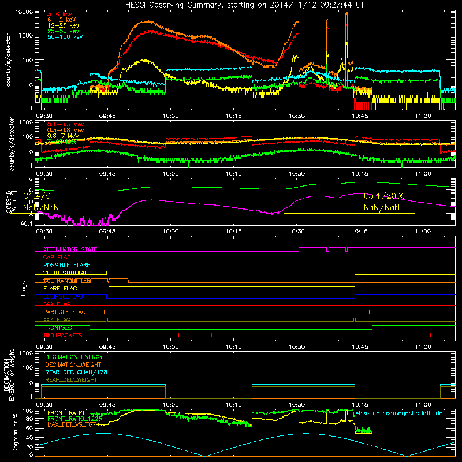Viewport: 462px width, 462px height.
Task: Click the FLARE_FLAG label
Action: pyautogui.click(x=60, y=288)
